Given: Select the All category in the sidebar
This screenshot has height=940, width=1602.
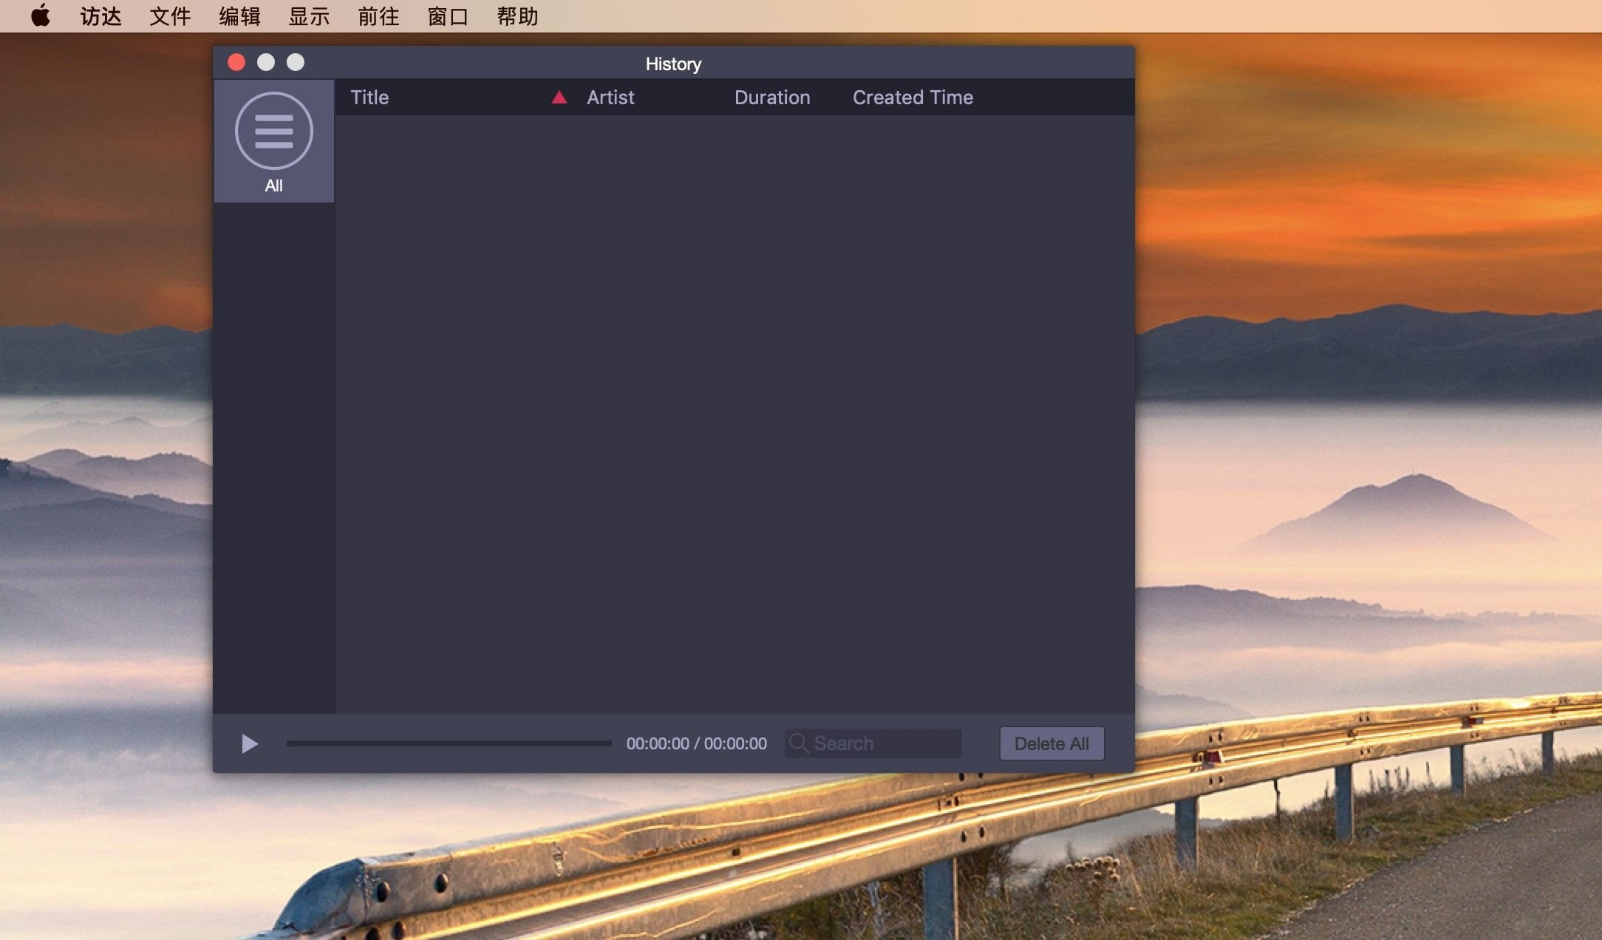Looking at the screenshot, I should [274, 141].
